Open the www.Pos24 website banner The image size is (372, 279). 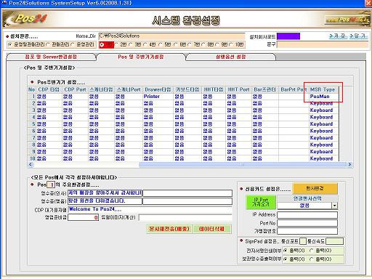pos(347,20)
